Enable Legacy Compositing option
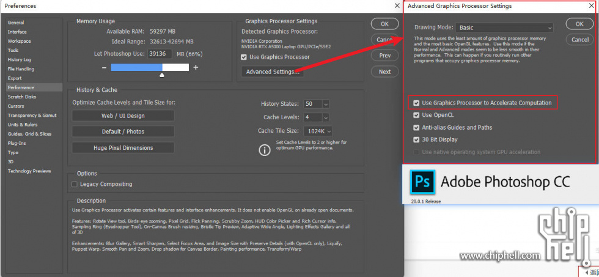 click(75, 184)
